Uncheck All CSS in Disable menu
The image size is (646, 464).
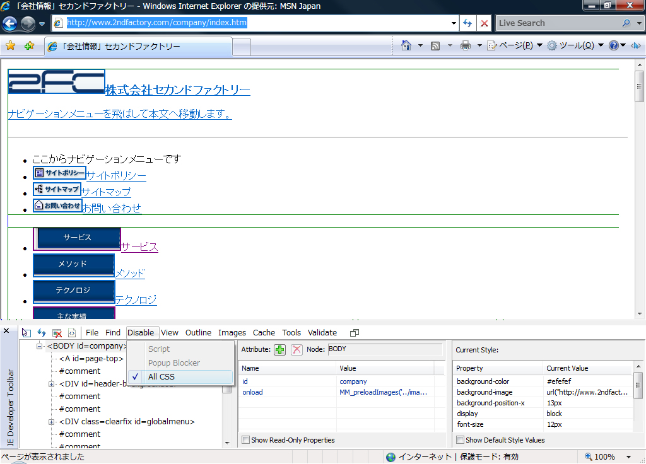tap(180, 377)
